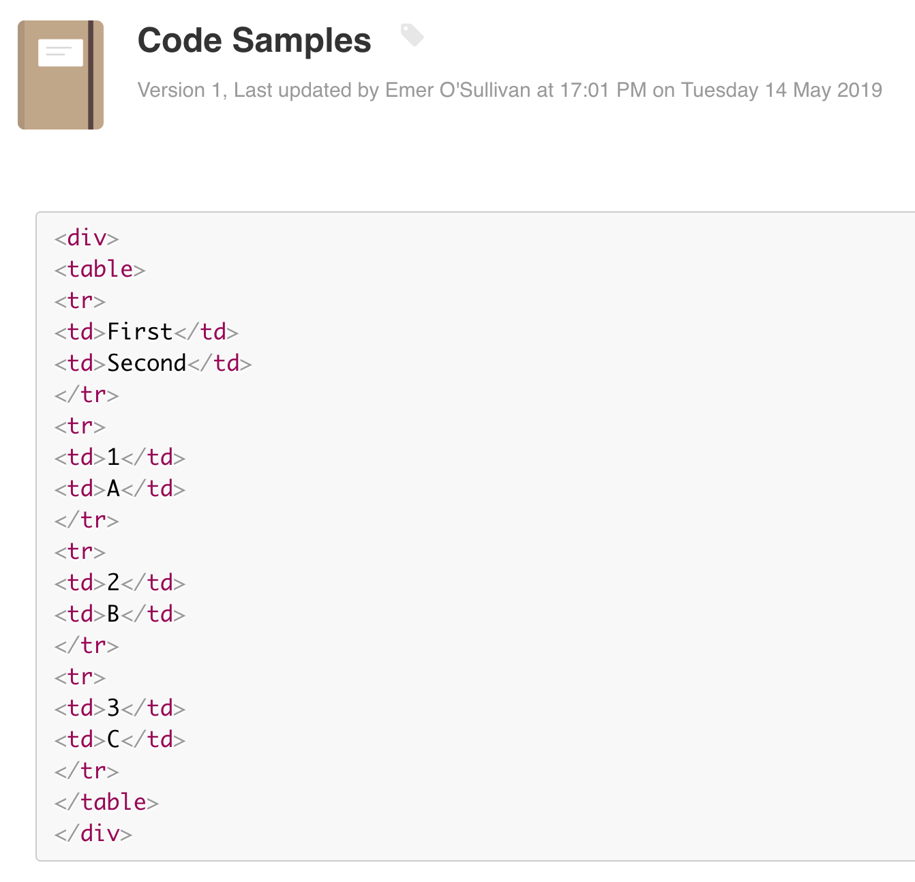Click the closing </table> tag line
Image resolution: width=915 pixels, height=882 pixels.
[106, 802]
